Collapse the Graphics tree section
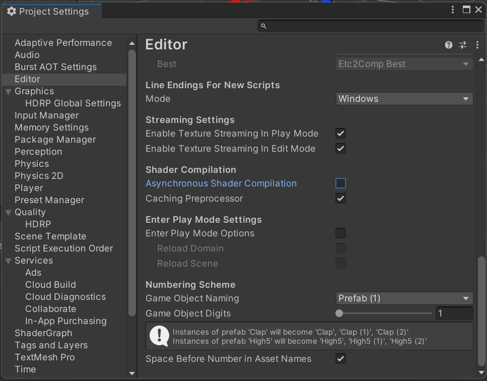 click(x=9, y=91)
